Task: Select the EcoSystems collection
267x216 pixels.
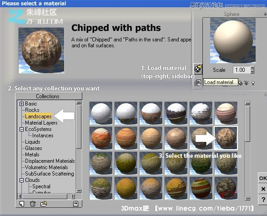Action: click(38, 129)
